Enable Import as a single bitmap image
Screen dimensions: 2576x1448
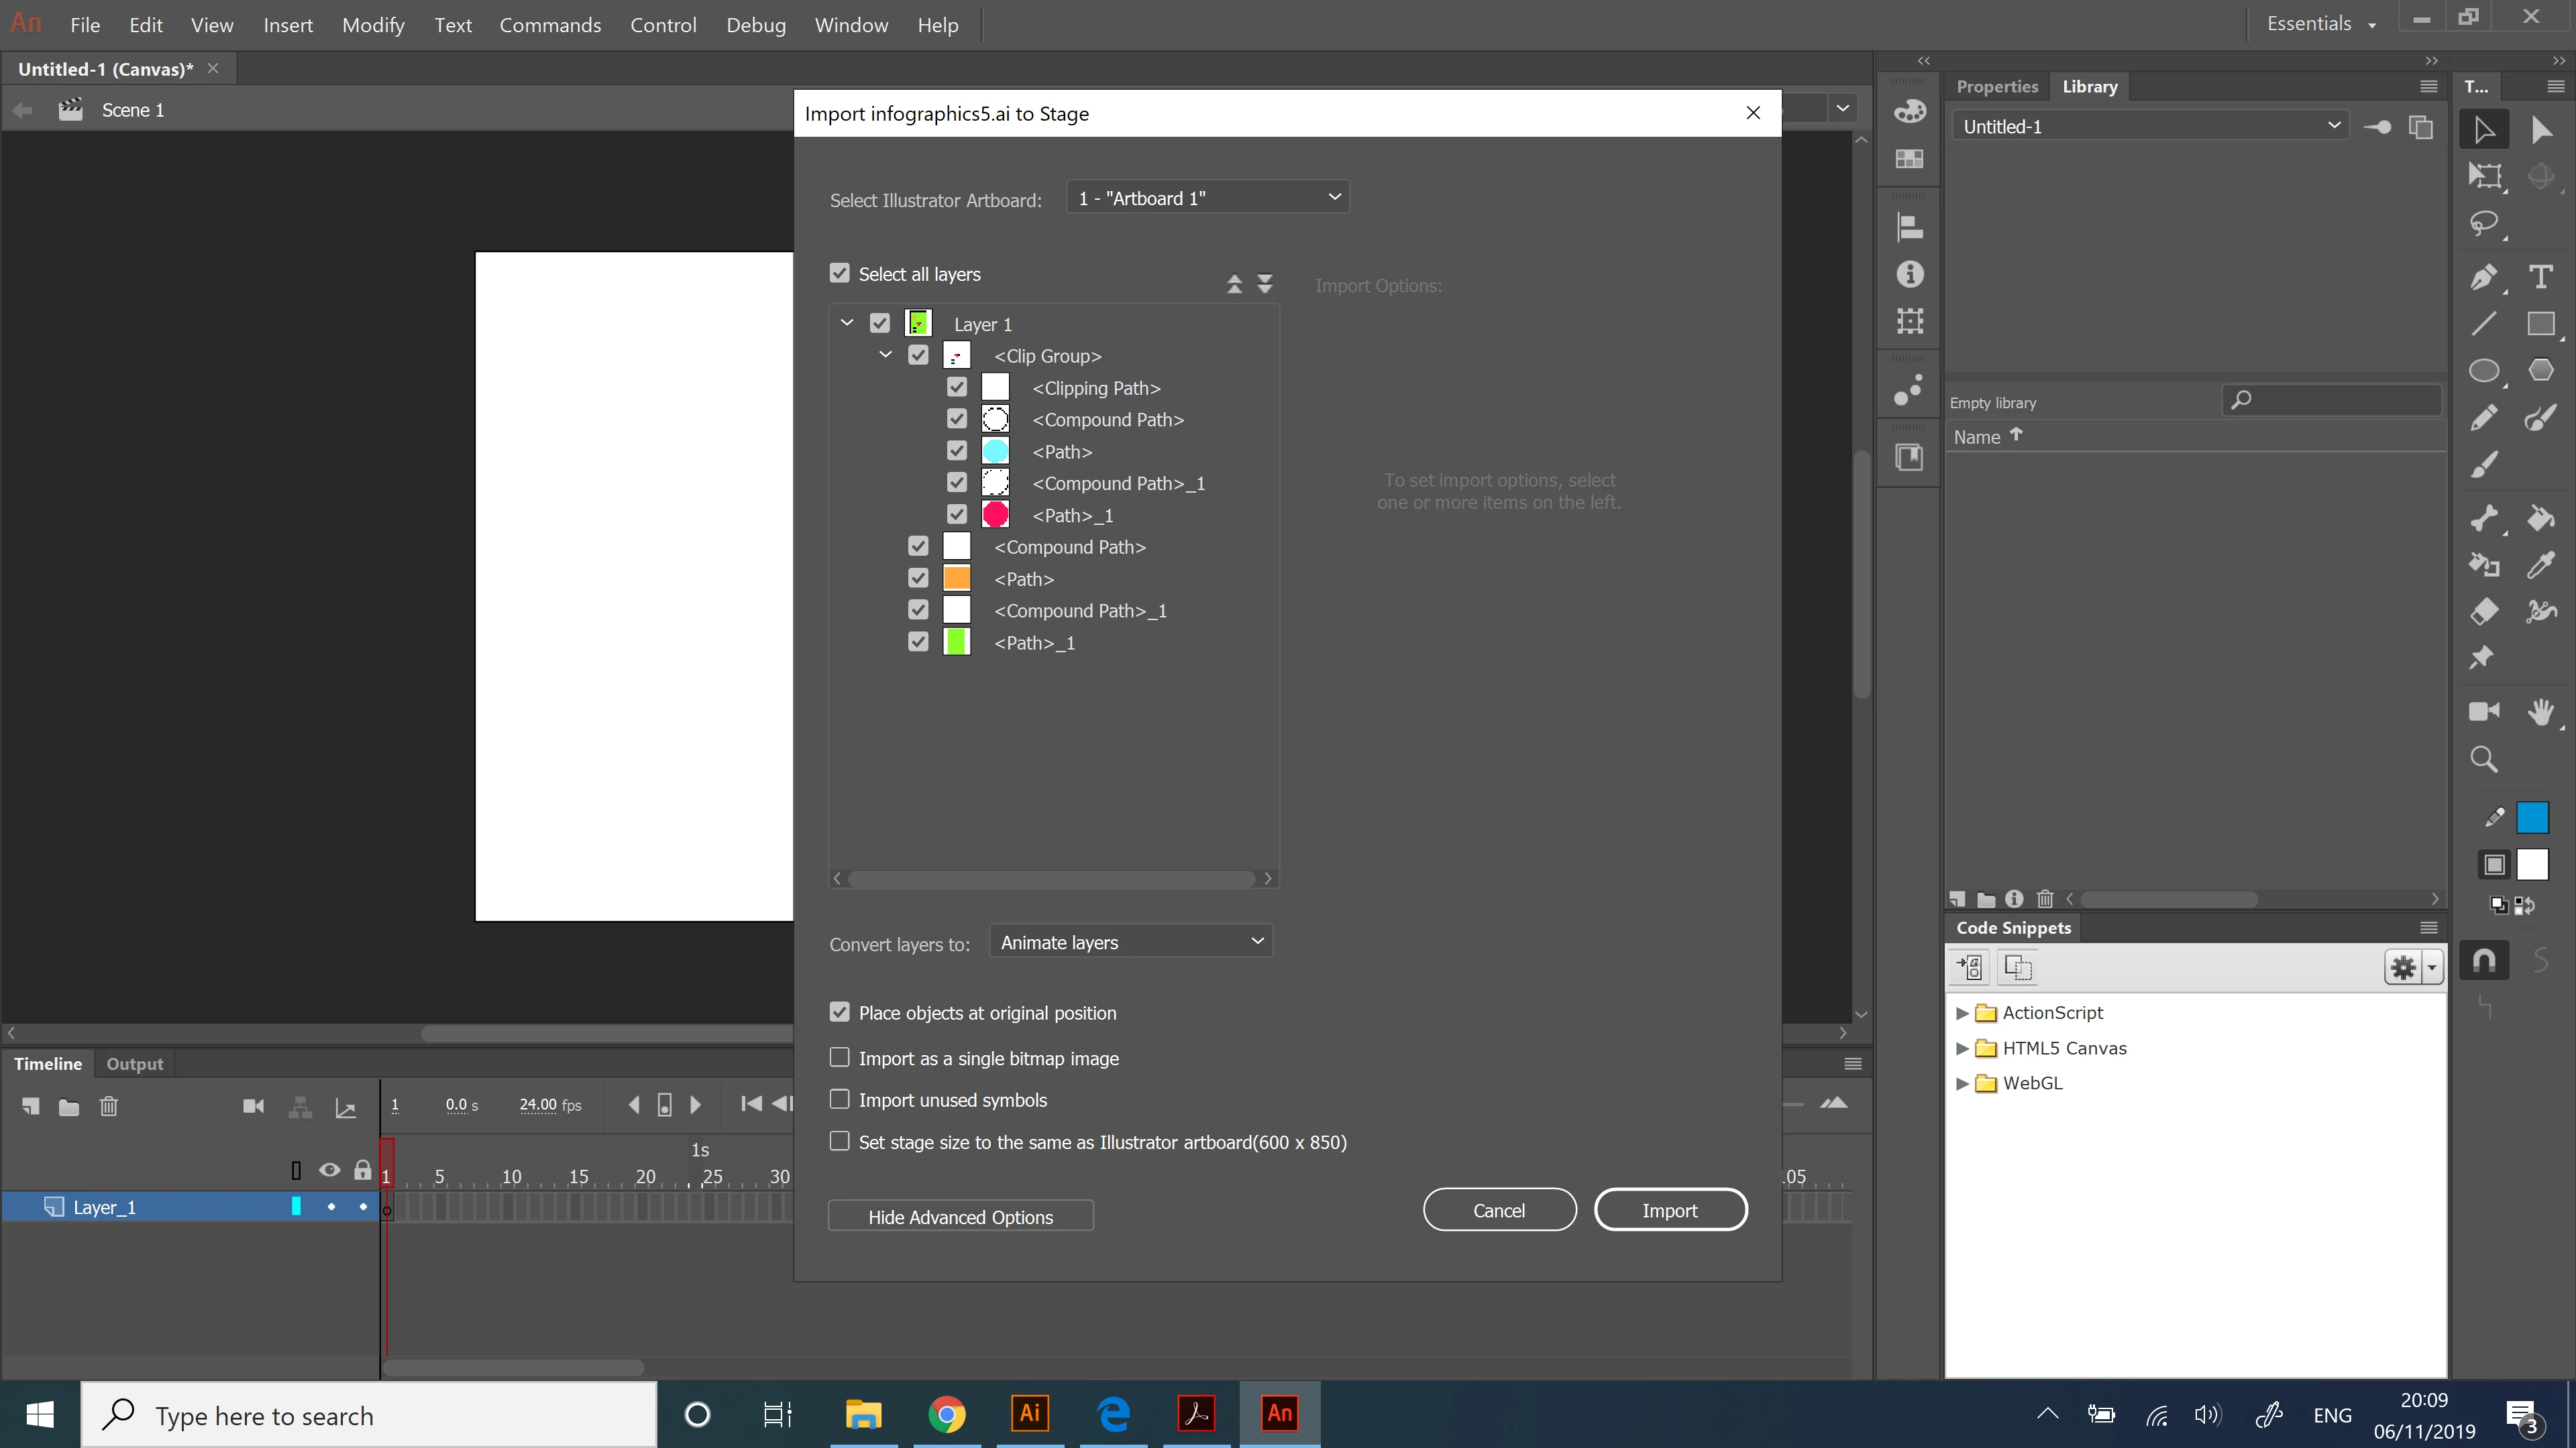[x=840, y=1057]
